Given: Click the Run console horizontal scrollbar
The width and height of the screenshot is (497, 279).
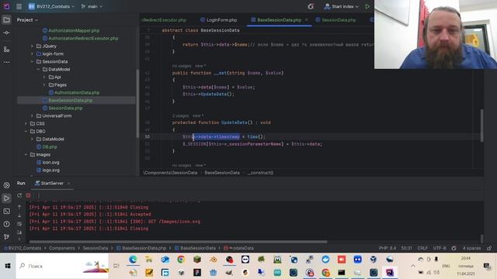Looking at the screenshot, I should click(x=178, y=242).
